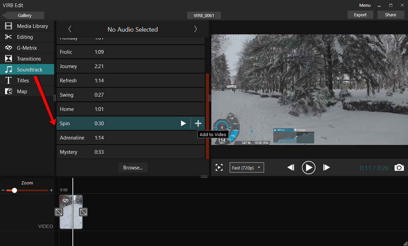
Task: Open the transition box at clip end
Action: (83, 212)
